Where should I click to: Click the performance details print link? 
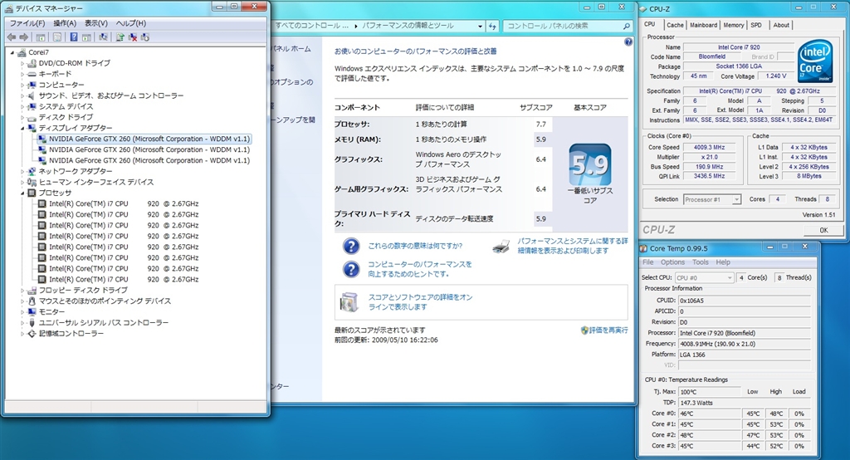click(573, 246)
